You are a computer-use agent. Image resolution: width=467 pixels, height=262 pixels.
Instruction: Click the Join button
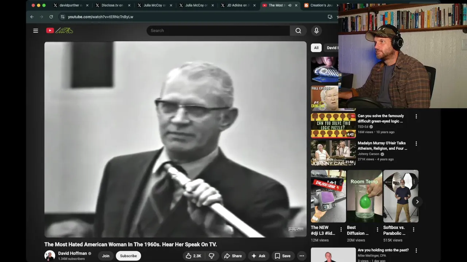(x=105, y=256)
